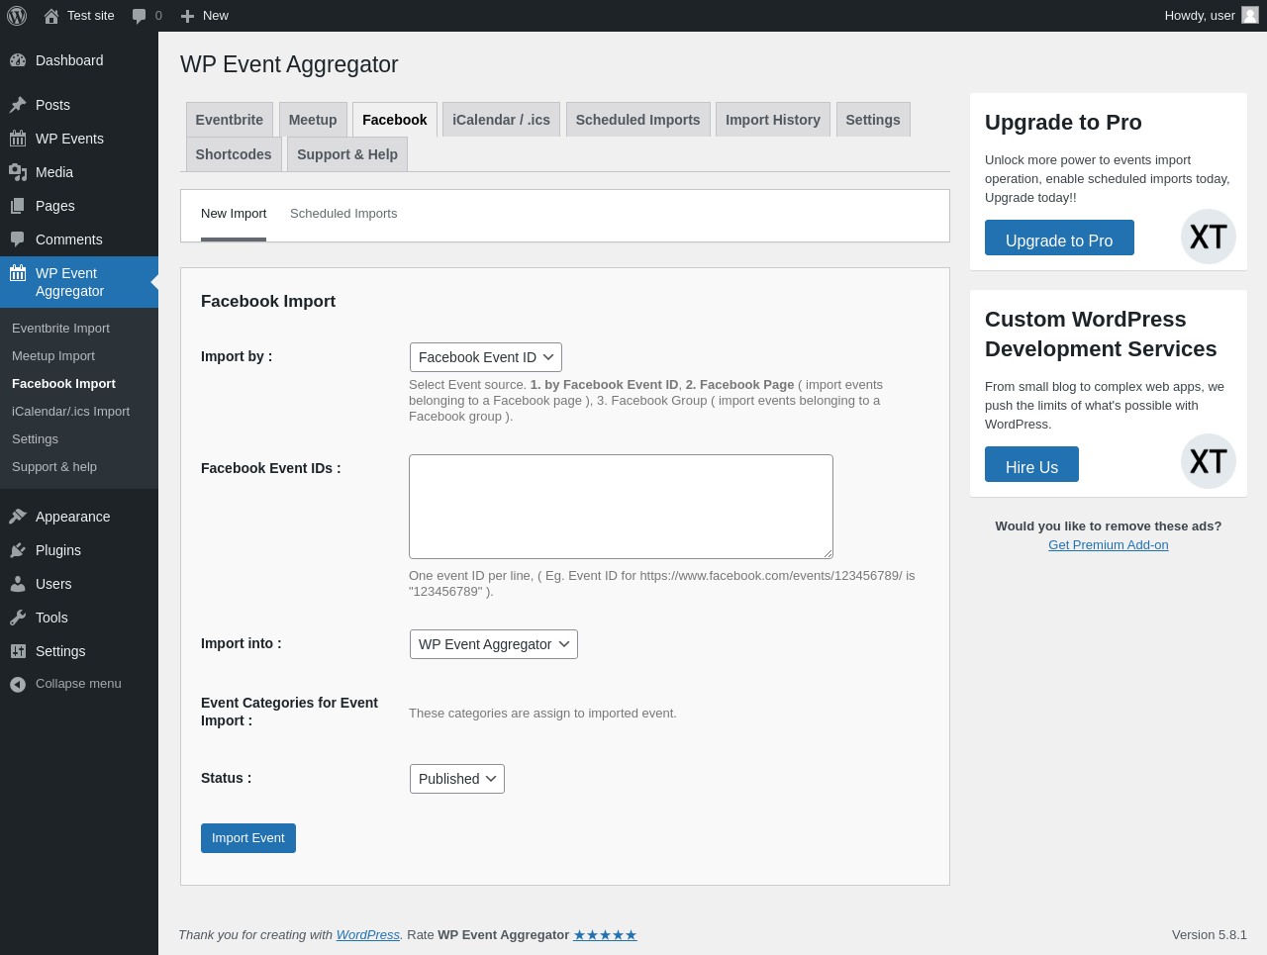Click the Dashboard gauge icon
The height and width of the screenshot is (955, 1267).
point(18,60)
